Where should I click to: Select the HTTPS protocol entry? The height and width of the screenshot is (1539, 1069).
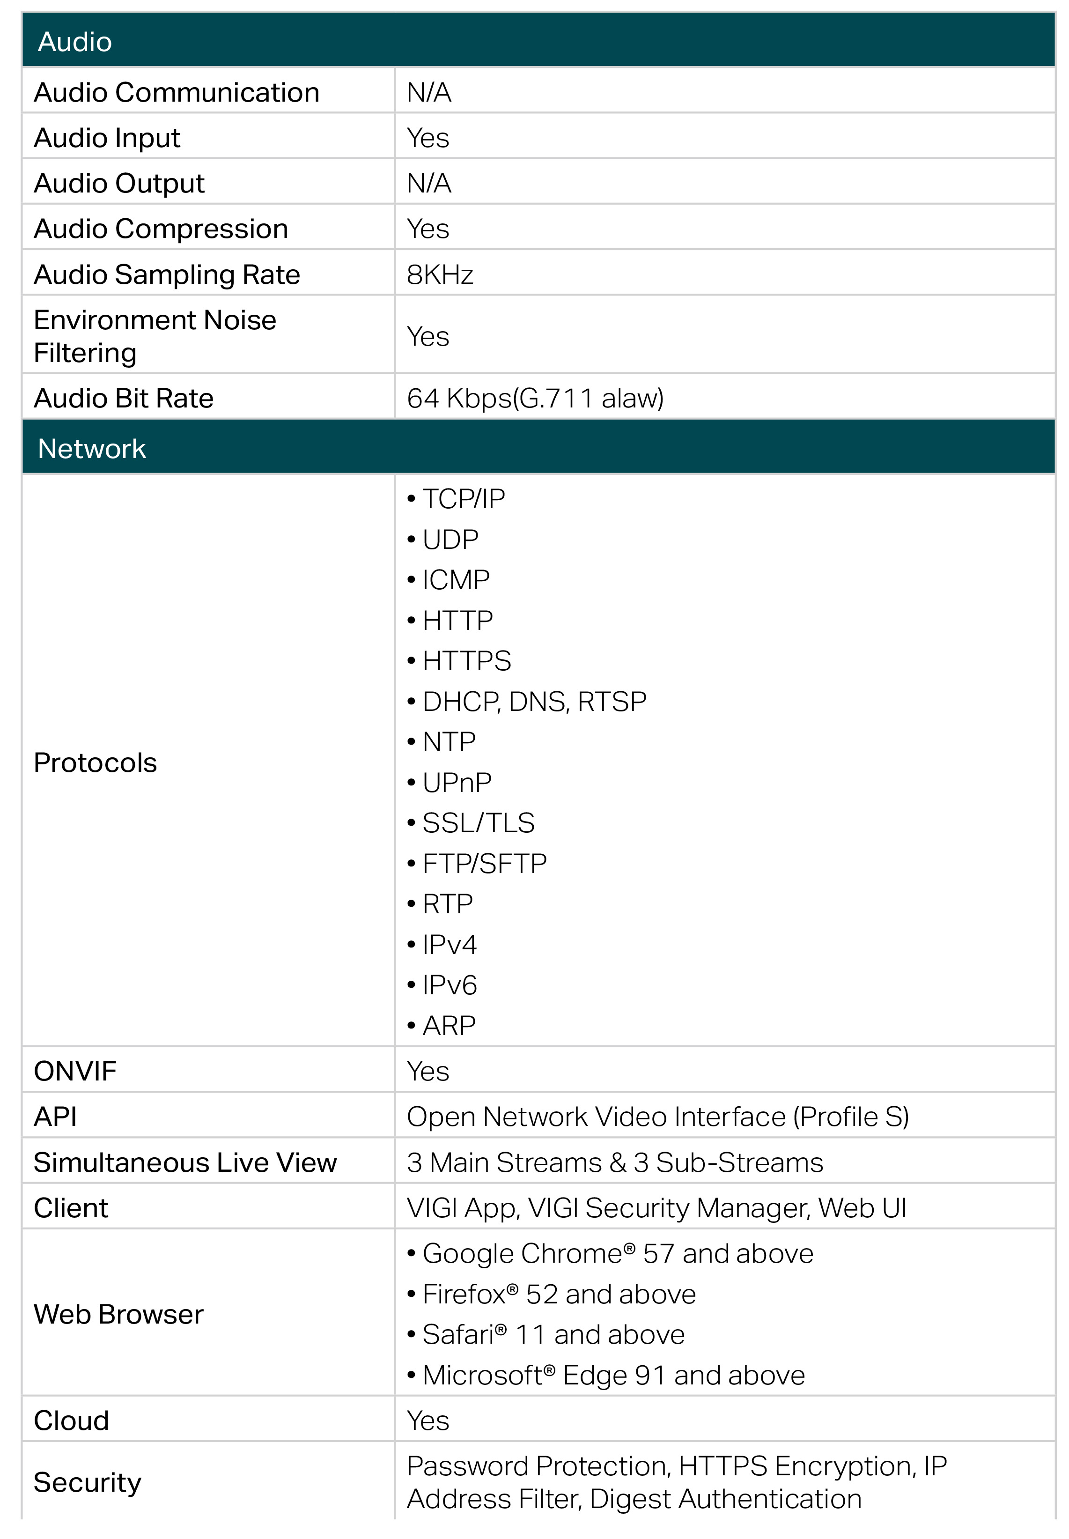[467, 661]
